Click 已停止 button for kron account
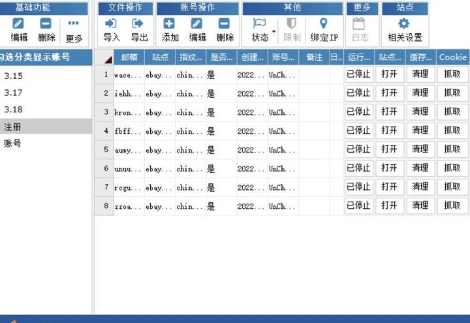 pos(359,112)
